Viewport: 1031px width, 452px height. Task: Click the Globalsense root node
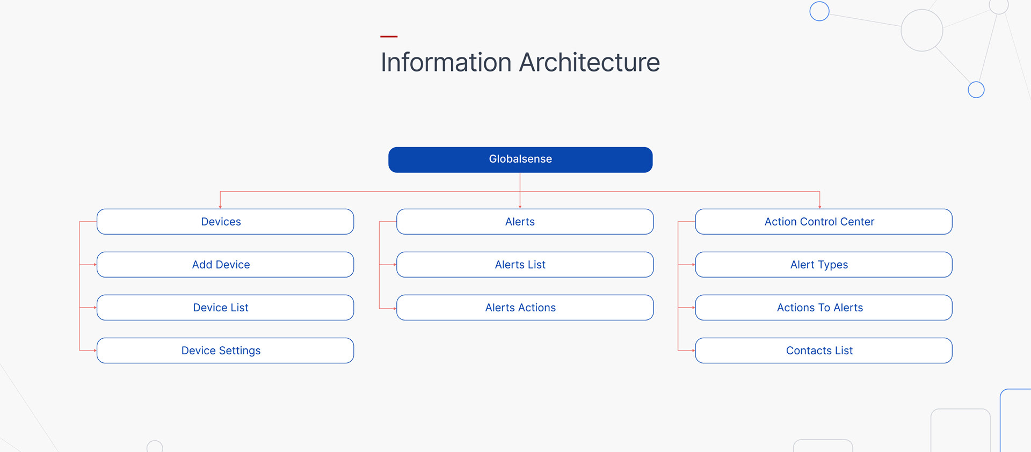pyautogui.click(x=520, y=159)
